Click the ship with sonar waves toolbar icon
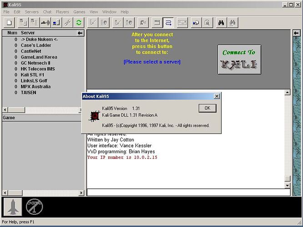Image resolution: width=303 pixels, height=227 pixels. 45,23
